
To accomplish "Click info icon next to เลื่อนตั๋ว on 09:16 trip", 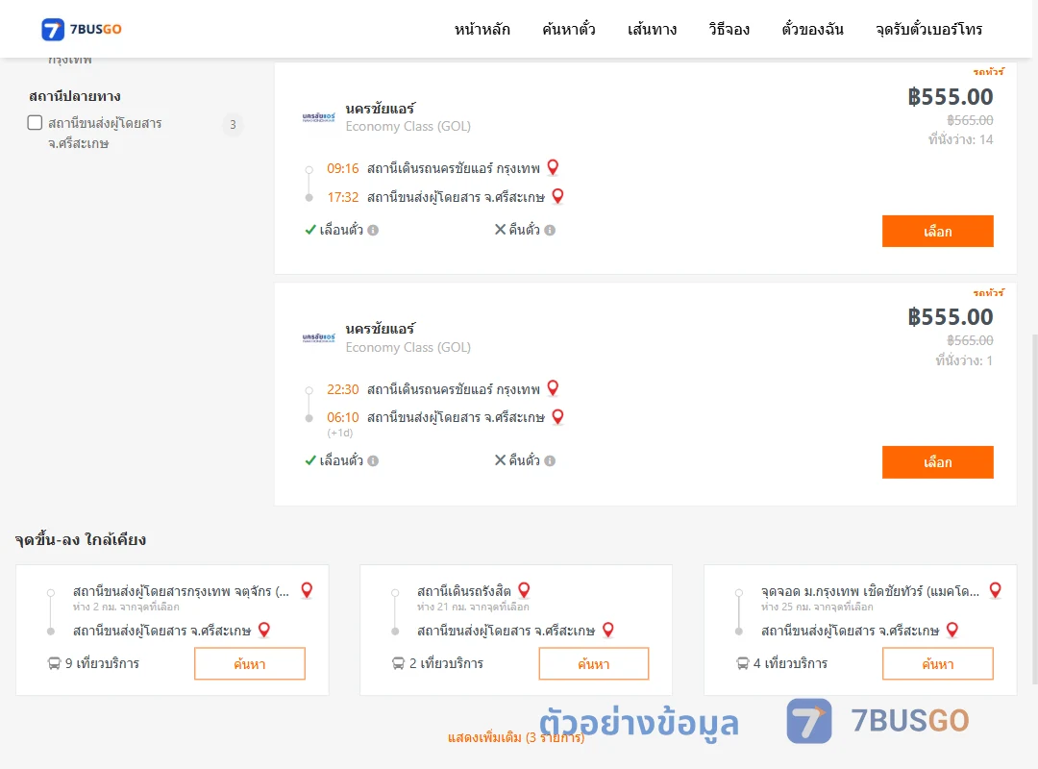I will click(x=373, y=230).
